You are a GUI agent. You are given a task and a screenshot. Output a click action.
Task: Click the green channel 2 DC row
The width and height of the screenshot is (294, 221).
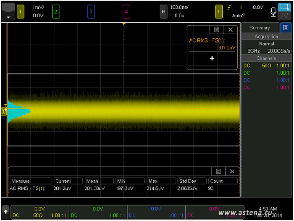[266, 73]
